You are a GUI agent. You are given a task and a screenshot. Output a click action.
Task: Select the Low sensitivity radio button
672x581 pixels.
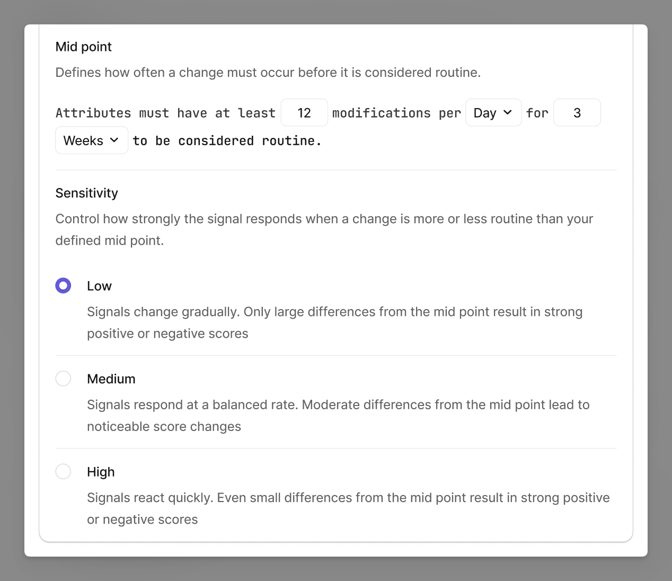click(x=63, y=286)
